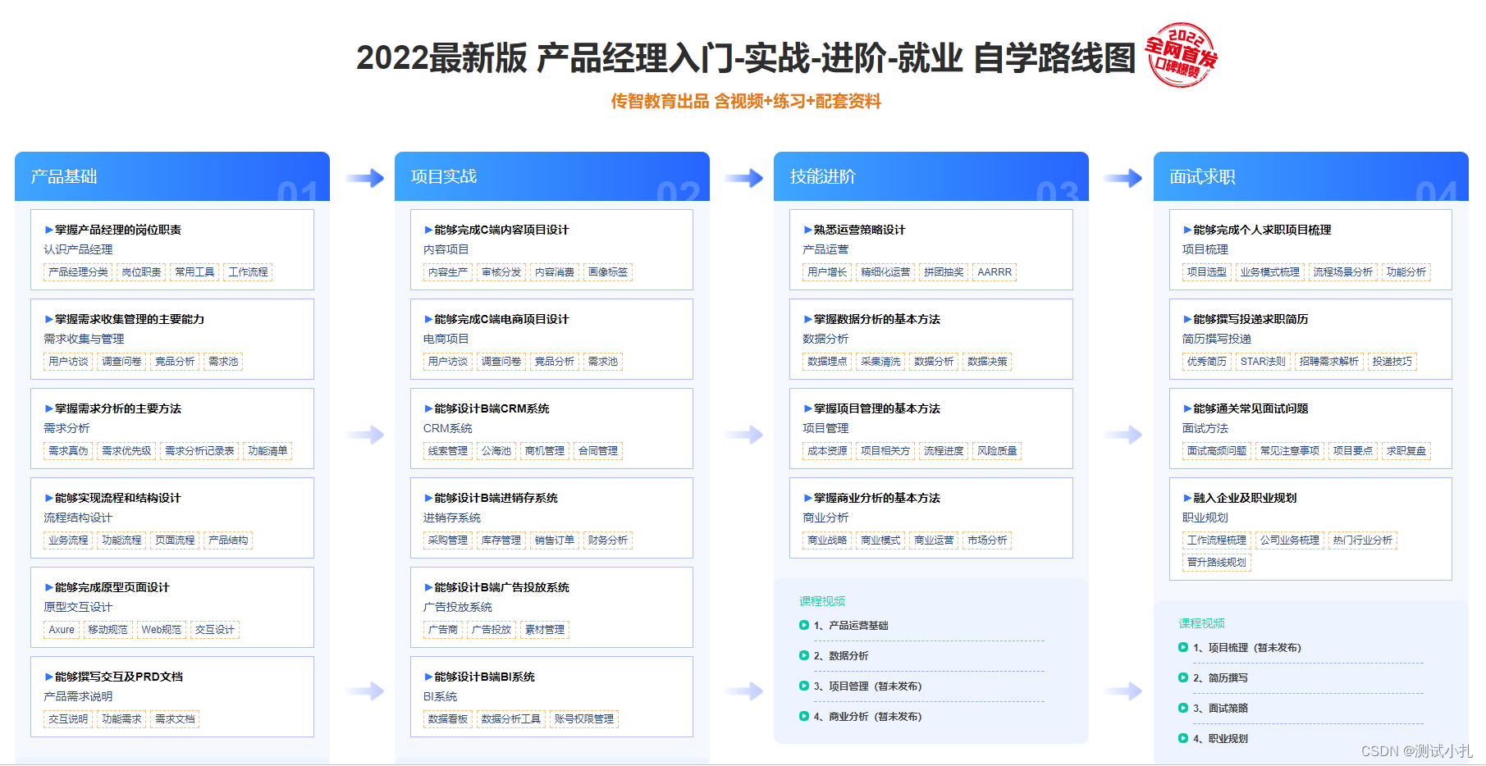Click the 晋升路线规划 tag
Viewport: 1486px width, 766px height.
(x=1217, y=563)
